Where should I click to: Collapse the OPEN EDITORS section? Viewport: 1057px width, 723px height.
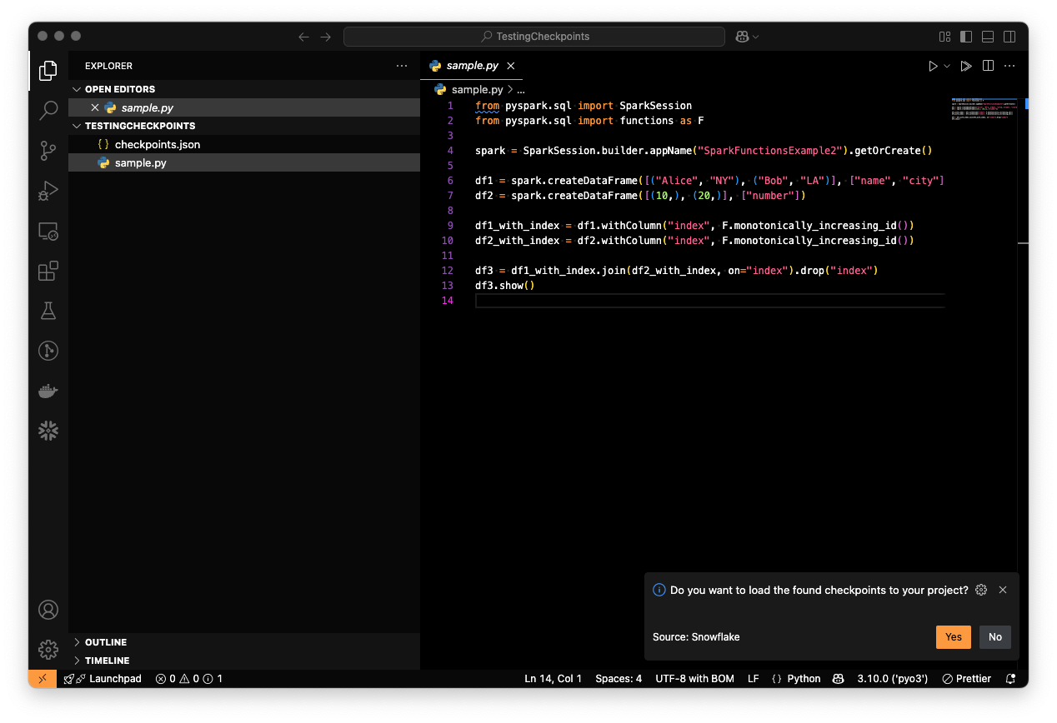click(x=77, y=88)
